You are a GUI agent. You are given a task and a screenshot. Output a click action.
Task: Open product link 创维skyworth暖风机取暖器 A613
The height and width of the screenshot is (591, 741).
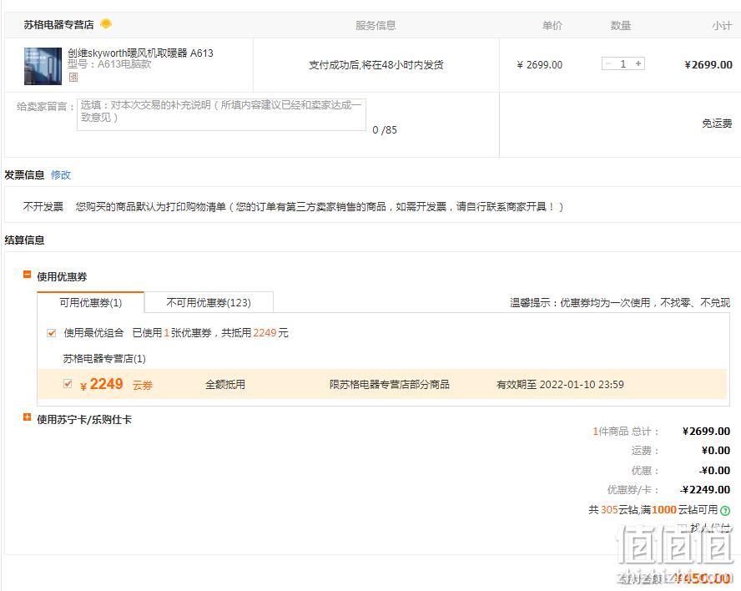140,53
